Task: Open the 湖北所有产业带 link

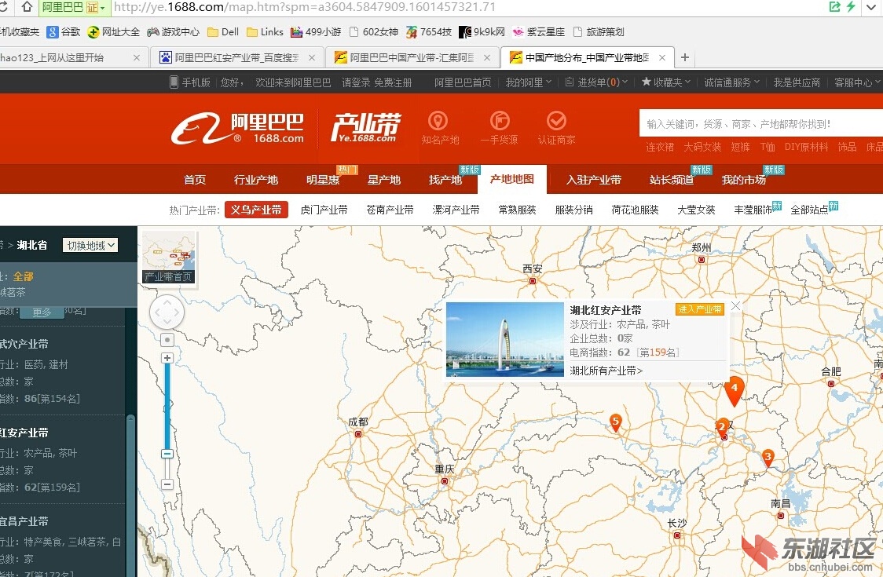Action: 606,371
